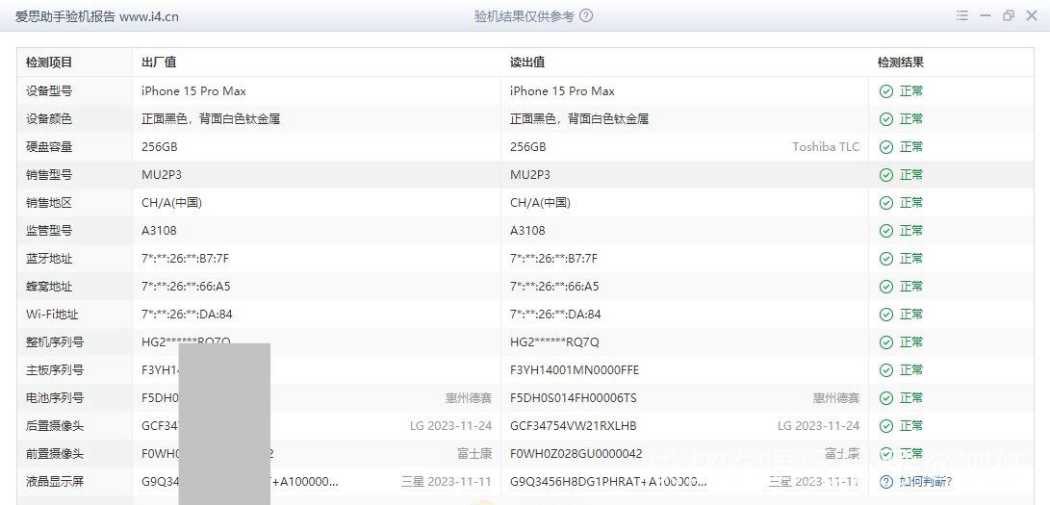Click the green check icon in the 后置摄像头 row

click(886, 426)
